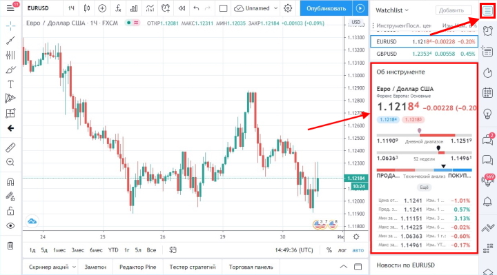Viewport: 497px width, 275px height.
Task: Open the go to date button
Action: [173, 250]
